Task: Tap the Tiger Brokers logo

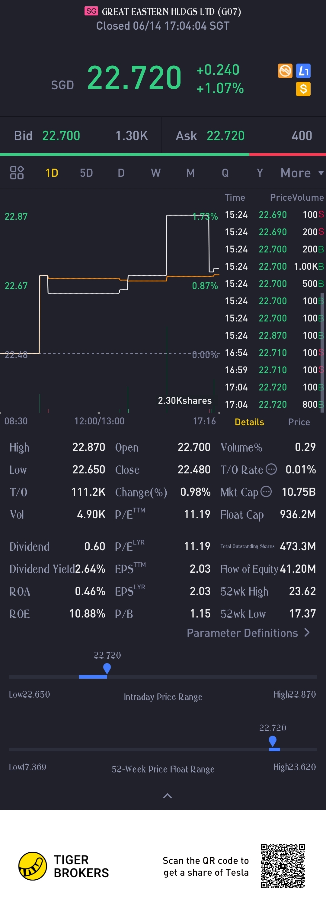Action: 33,866
